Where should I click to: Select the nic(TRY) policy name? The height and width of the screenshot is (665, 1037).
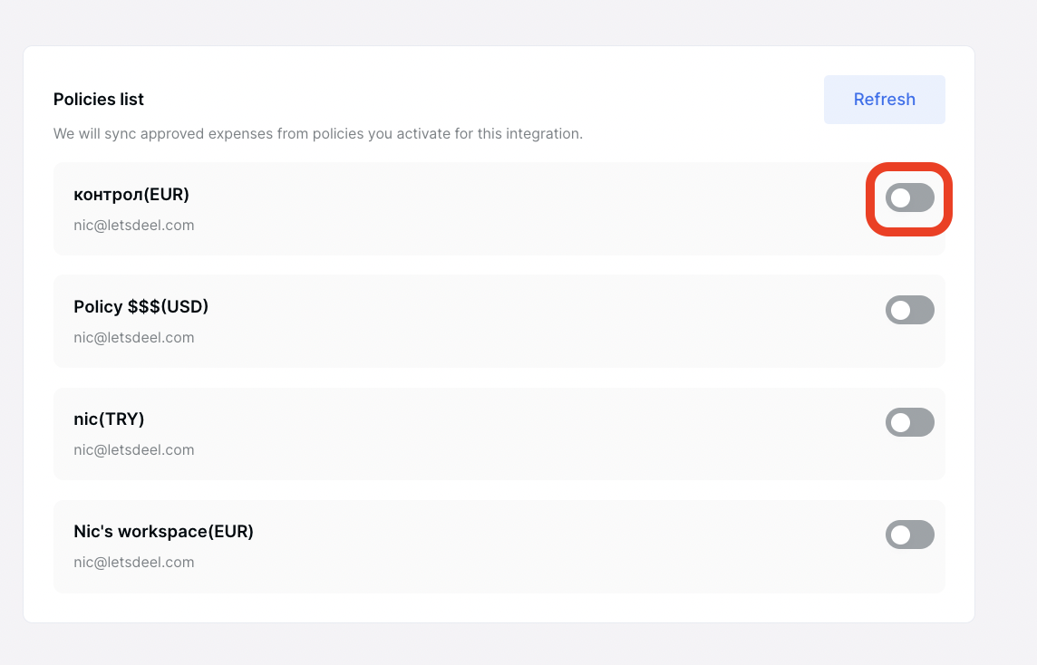coord(109,419)
